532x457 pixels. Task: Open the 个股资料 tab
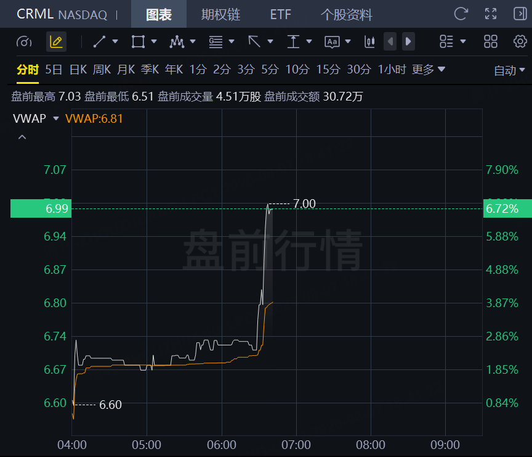click(x=347, y=14)
